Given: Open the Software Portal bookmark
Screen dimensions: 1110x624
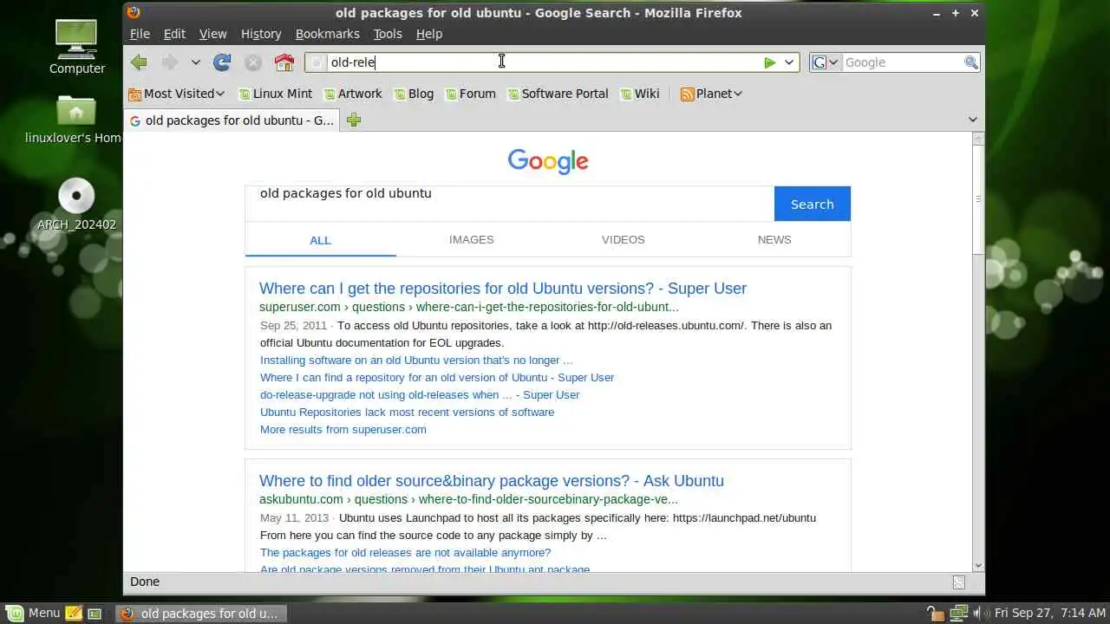Looking at the screenshot, I should click(558, 94).
